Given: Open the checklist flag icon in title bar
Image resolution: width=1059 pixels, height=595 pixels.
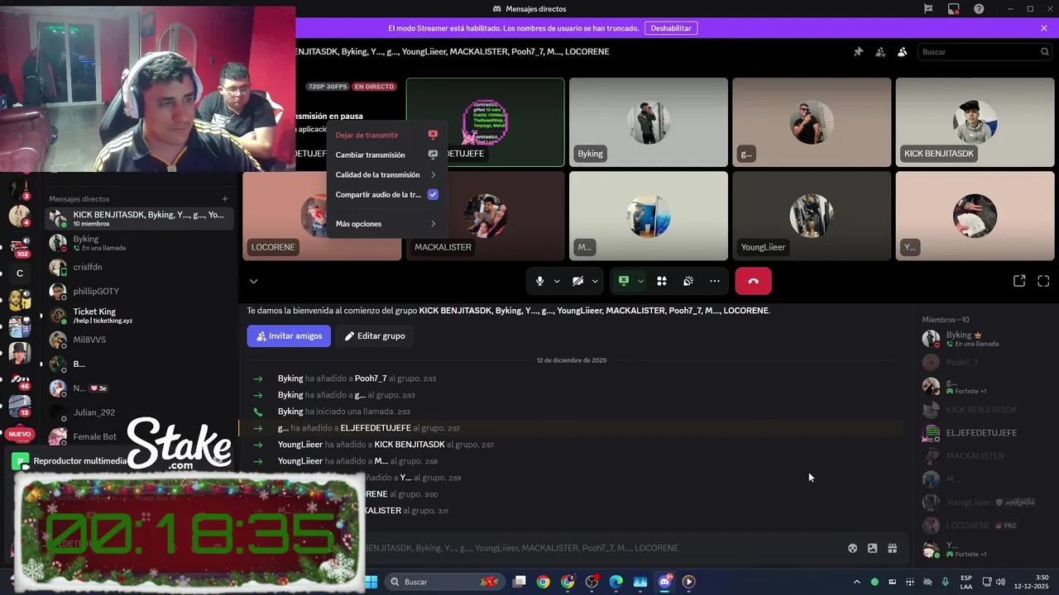Looking at the screenshot, I should tap(928, 9).
